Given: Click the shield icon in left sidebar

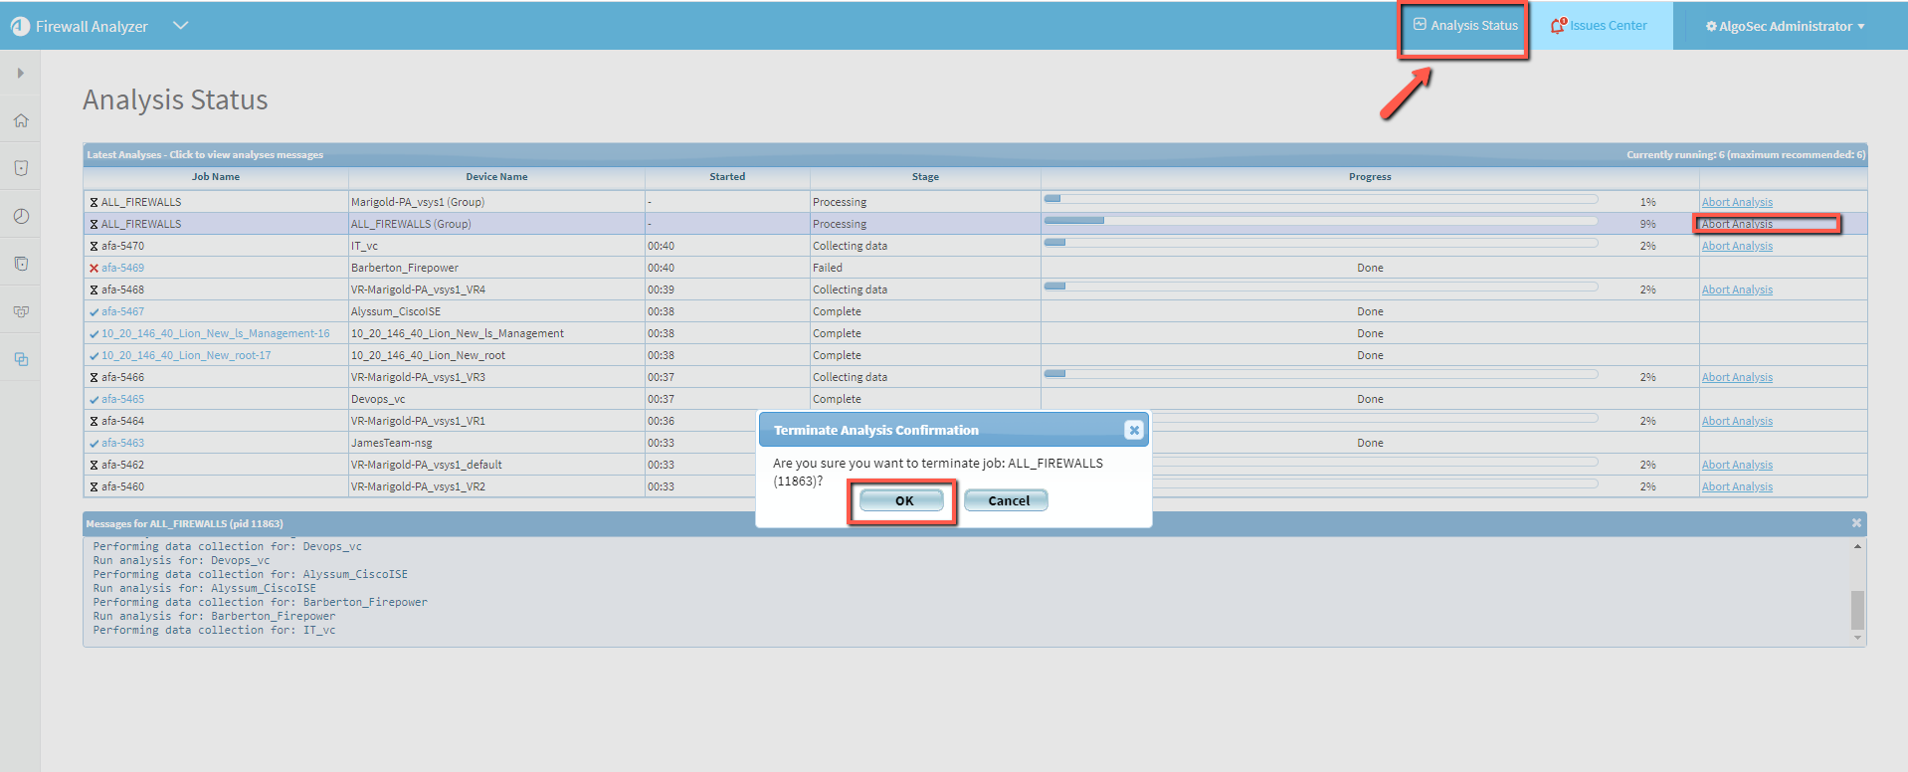Looking at the screenshot, I should [x=21, y=168].
